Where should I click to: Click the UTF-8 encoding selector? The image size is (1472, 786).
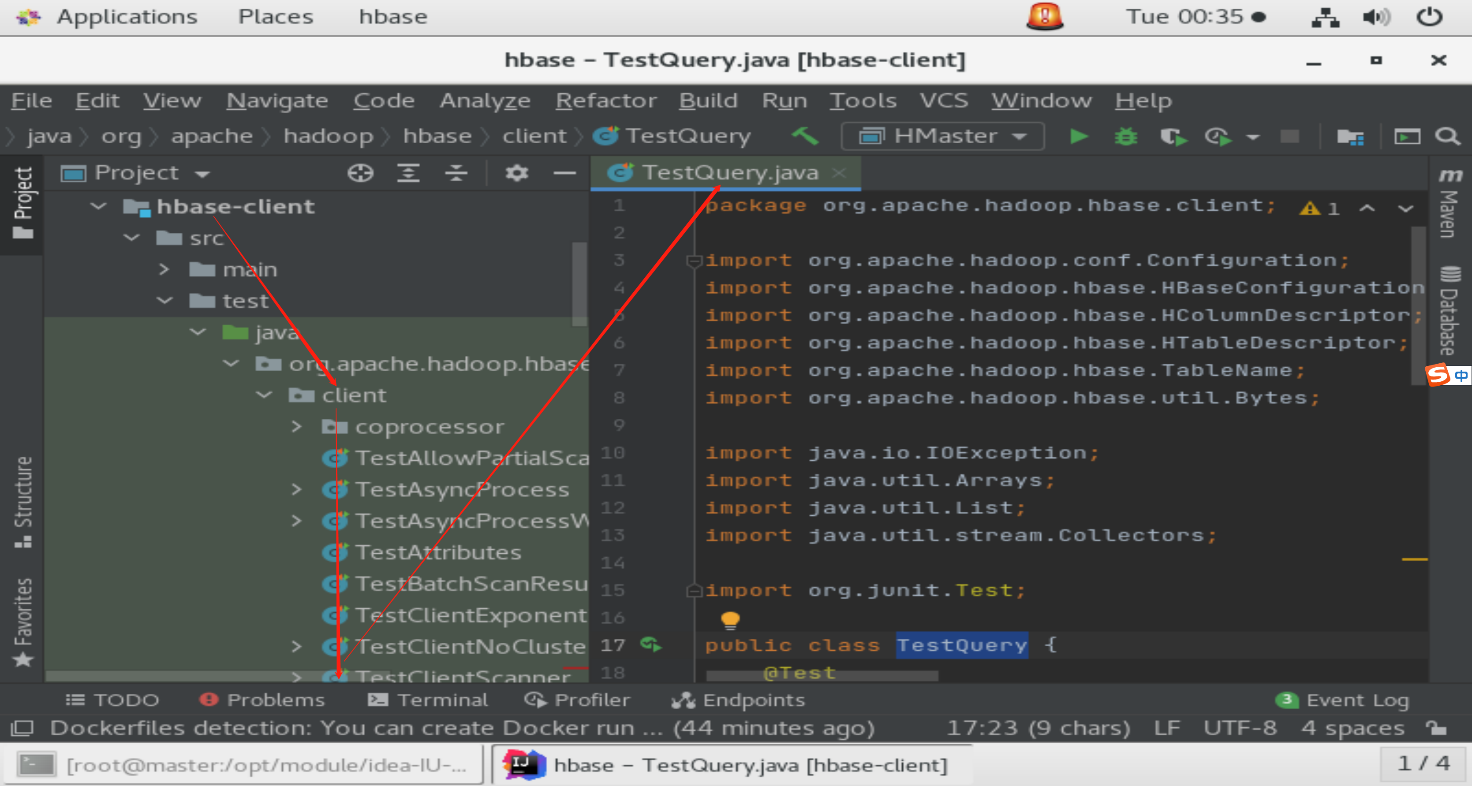pos(1240,728)
